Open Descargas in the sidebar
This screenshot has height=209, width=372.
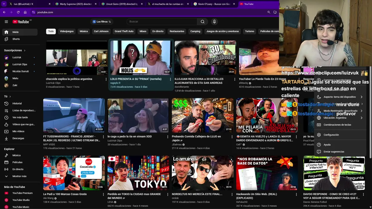pos(20,138)
